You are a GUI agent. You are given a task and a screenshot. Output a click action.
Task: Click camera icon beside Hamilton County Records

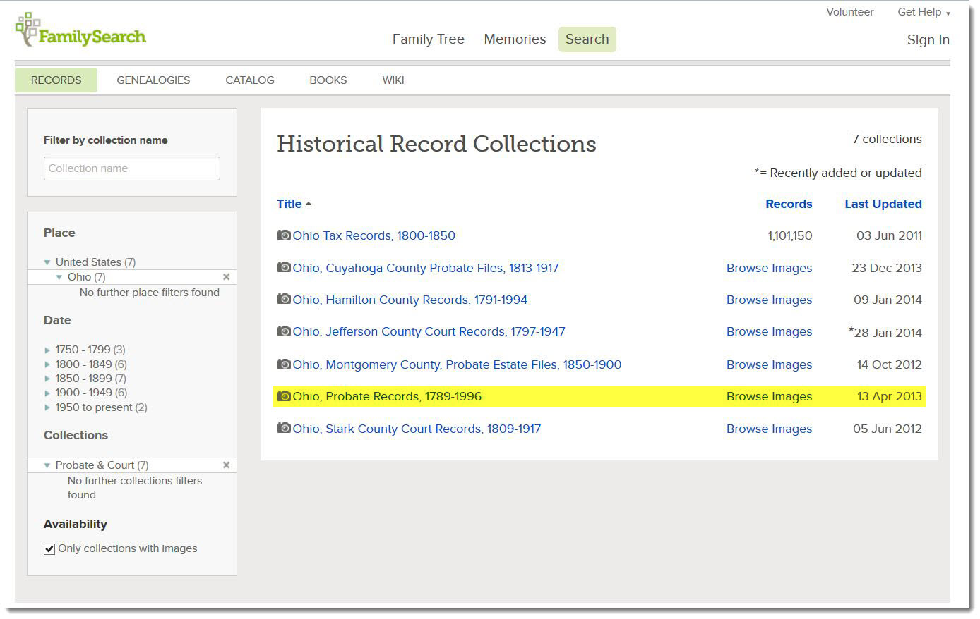284,299
